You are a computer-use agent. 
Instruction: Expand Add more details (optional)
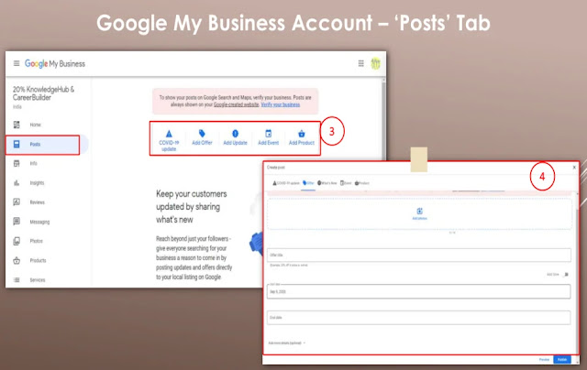pyautogui.click(x=287, y=343)
